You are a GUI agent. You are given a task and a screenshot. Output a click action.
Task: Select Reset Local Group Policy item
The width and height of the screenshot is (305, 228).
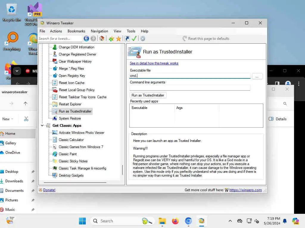(x=77, y=90)
